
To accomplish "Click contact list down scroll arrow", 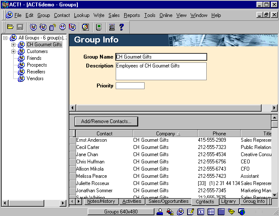I will pyautogui.click(x=275, y=195).
